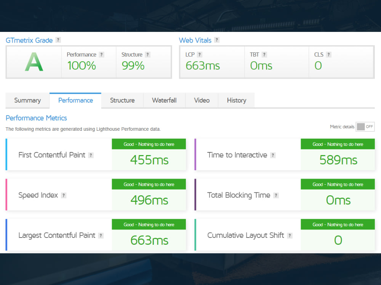
Task: Click the Web Vitals help icon
Action: (x=217, y=40)
